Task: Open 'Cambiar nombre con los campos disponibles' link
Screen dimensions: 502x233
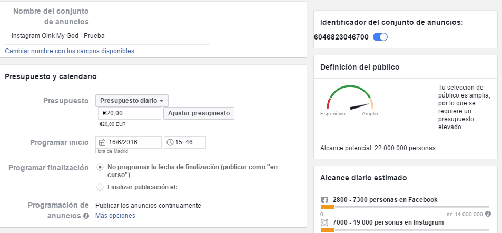Action: click(x=70, y=51)
